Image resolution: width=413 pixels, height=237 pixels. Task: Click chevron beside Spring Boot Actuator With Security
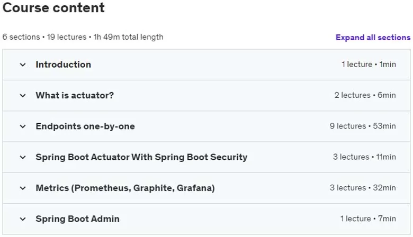[23, 157]
